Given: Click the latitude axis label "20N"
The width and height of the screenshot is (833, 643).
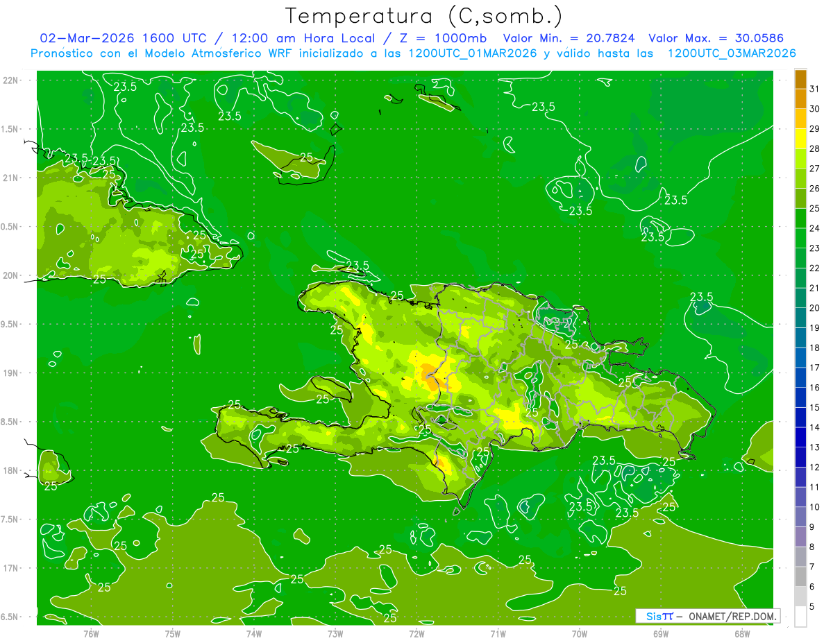Looking at the screenshot, I should (x=11, y=275).
